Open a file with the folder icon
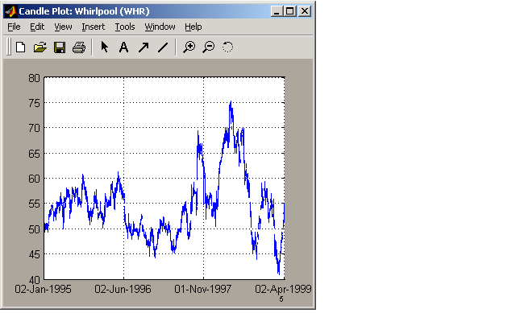Viewport: 520px width, 313px height. (40, 47)
